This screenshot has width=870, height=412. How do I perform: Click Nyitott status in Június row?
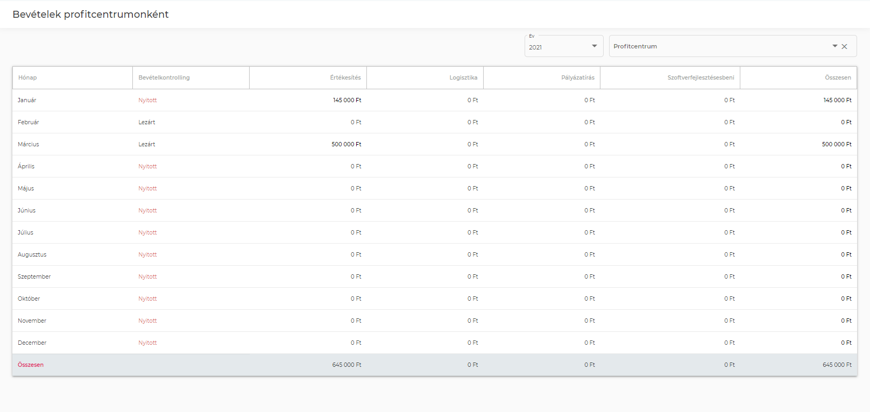(147, 210)
